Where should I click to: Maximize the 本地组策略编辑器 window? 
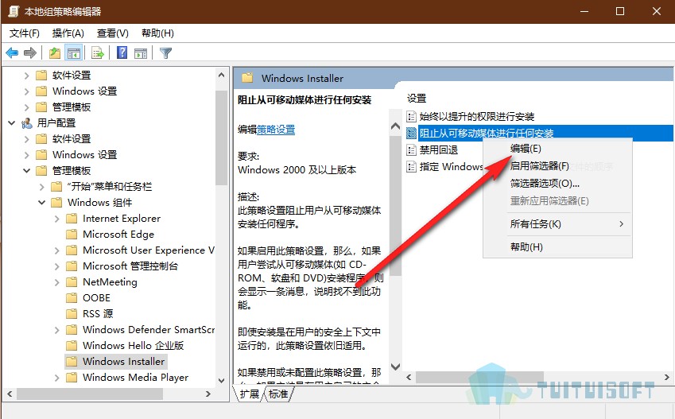coord(620,11)
